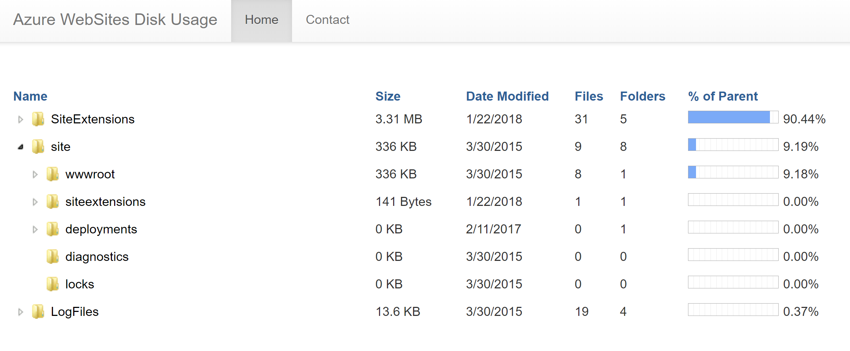Click the 31 files count

(581, 119)
